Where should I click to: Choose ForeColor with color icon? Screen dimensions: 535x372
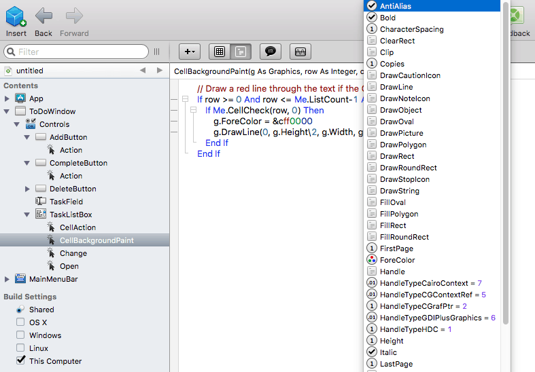(x=432, y=260)
